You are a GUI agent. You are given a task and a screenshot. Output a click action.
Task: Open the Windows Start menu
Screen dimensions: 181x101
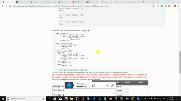pos(3,98)
